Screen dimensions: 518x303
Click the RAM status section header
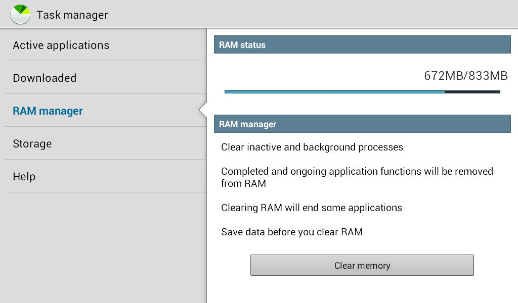(x=362, y=45)
